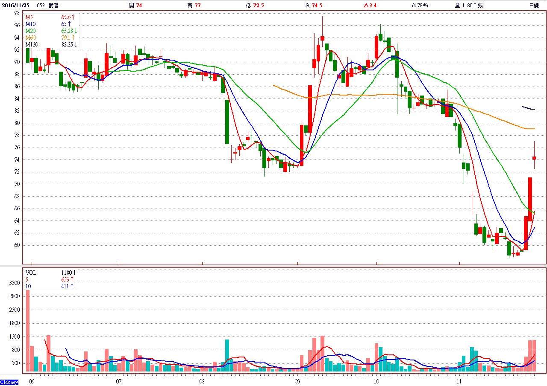This screenshot has height=386, width=547.
Task: Open the 日線 period selector
Action: [534, 6]
